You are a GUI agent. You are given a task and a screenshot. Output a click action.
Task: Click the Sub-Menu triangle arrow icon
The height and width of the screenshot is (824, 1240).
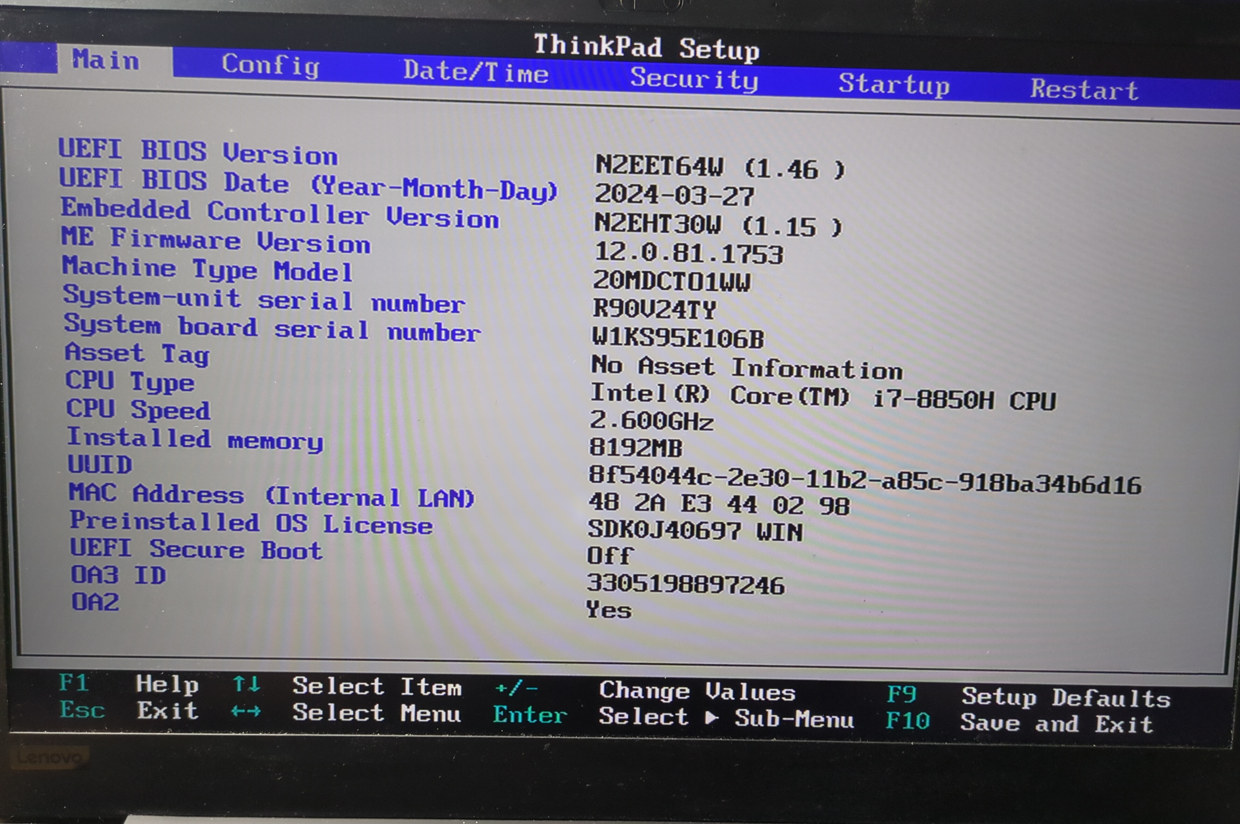point(711,717)
